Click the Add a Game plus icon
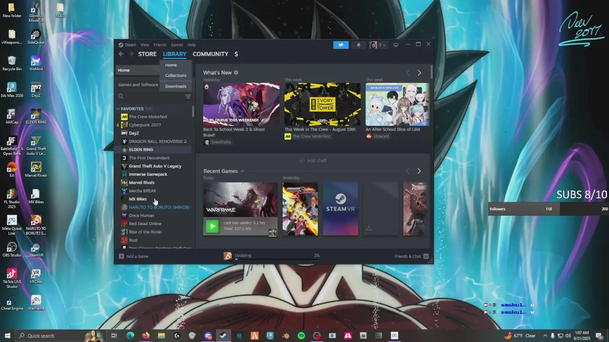Screen dimensions: 609x342 coord(121,256)
